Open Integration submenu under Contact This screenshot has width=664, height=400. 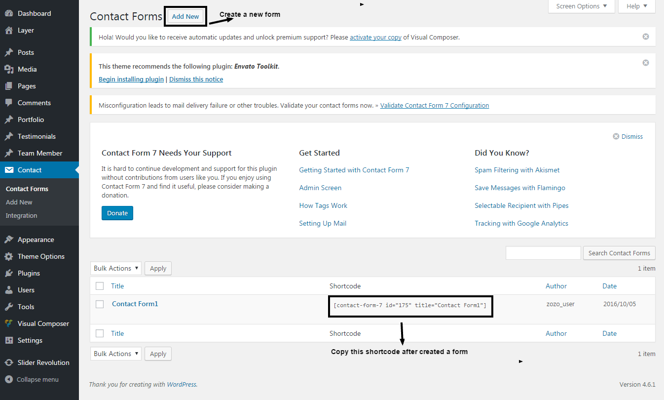click(21, 215)
